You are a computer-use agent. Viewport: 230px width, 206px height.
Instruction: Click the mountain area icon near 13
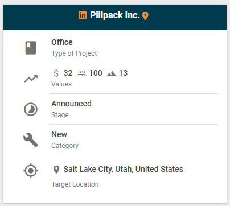(x=112, y=73)
